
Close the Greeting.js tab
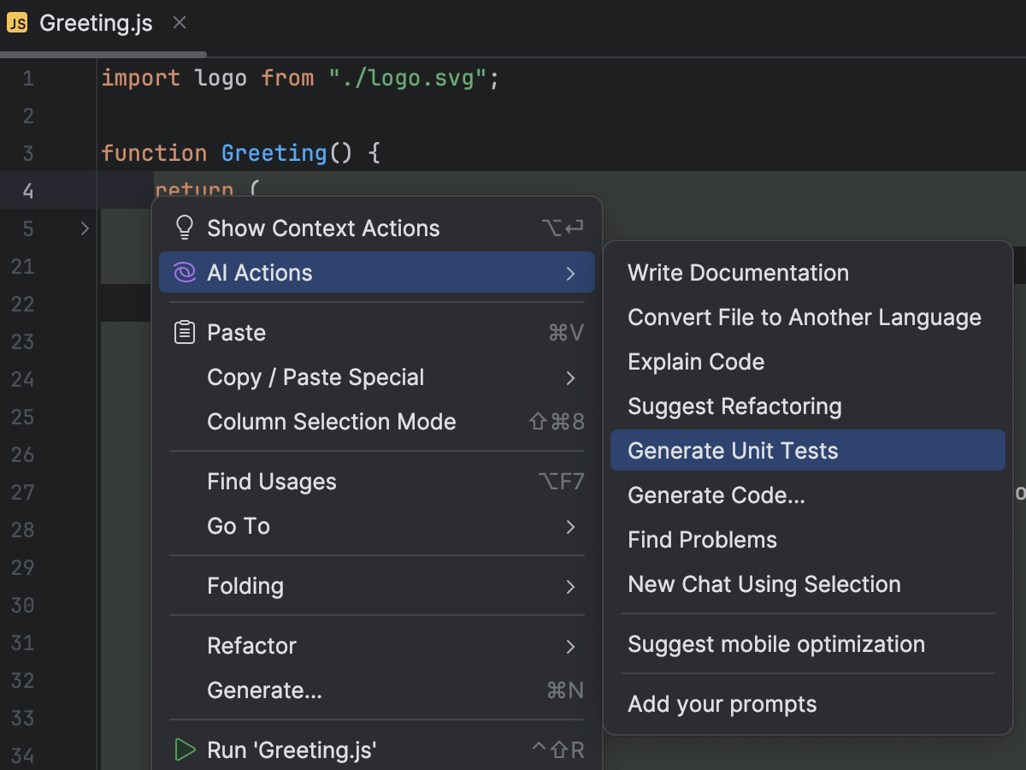pos(179,23)
